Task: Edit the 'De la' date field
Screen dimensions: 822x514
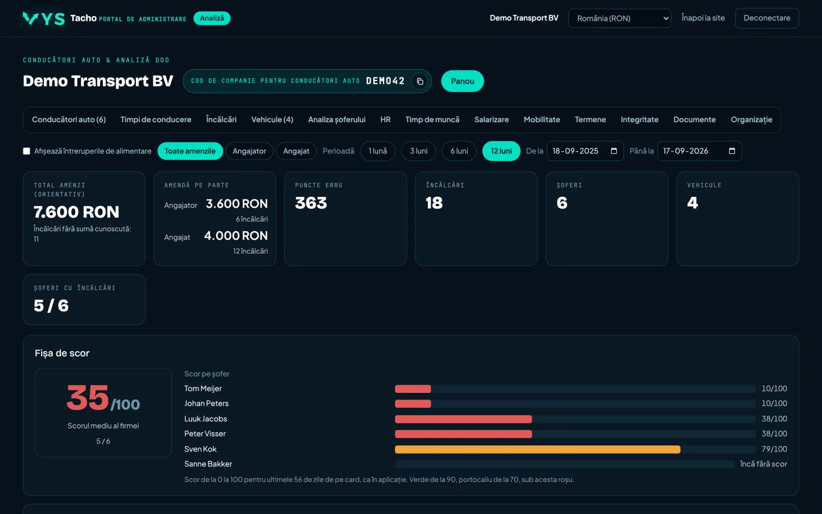Action: tap(585, 151)
